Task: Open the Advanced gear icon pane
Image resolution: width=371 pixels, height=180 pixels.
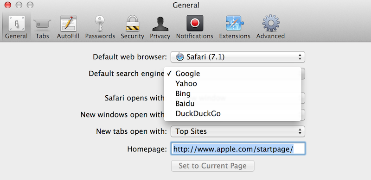Action: point(270,23)
